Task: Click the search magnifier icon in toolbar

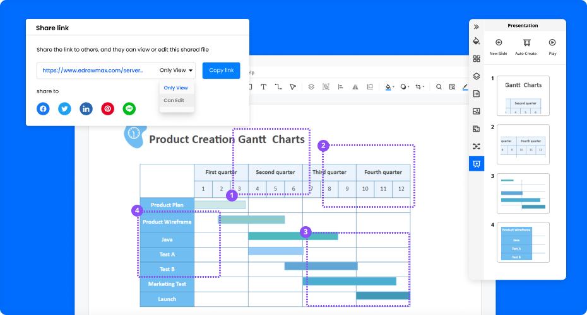Action: [x=439, y=87]
